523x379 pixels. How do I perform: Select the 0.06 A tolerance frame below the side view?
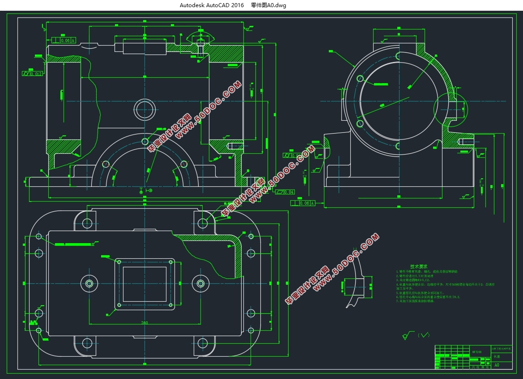pyautogui.click(x=302, y=203)
